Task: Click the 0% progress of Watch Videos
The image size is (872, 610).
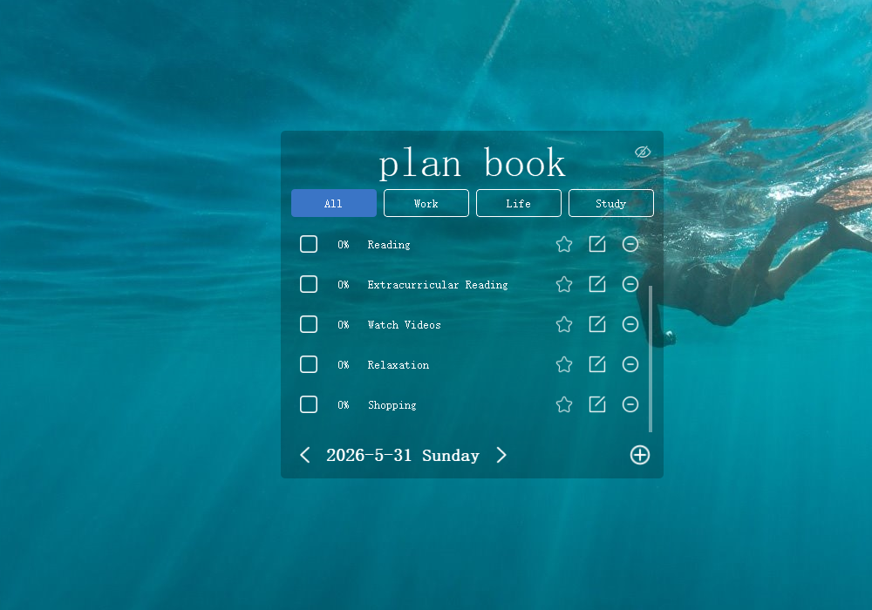Action: tap(343, 324)
